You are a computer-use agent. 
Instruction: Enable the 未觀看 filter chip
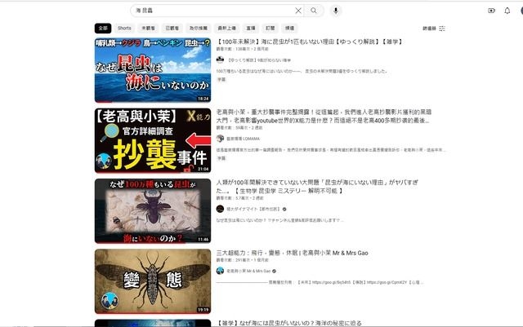click(148, 28)
